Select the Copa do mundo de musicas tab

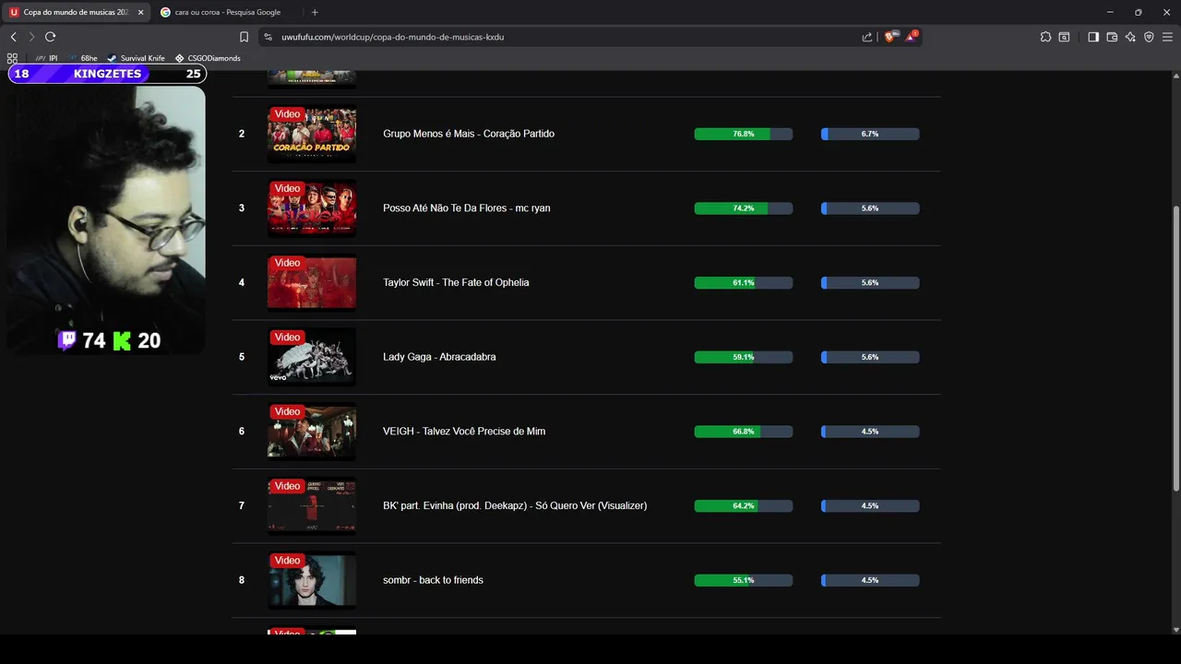(x=76, y=12)
